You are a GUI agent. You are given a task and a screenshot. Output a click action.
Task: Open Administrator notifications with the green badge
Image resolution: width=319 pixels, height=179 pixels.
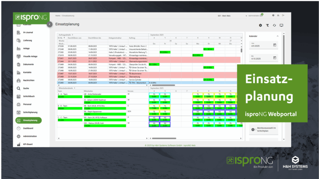tap(261, 15)
